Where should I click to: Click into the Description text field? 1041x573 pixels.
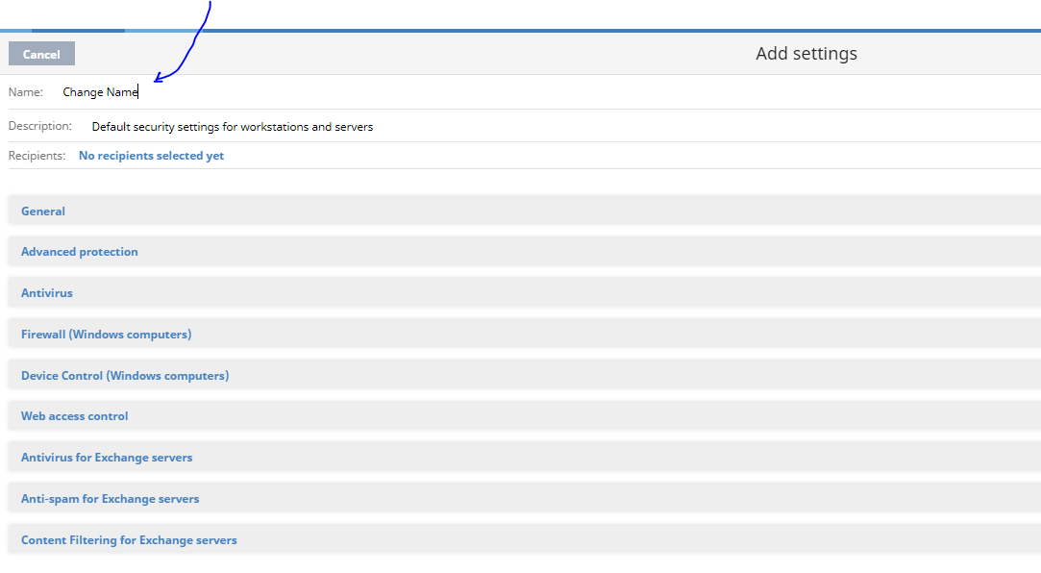click(x=565, y=126)
